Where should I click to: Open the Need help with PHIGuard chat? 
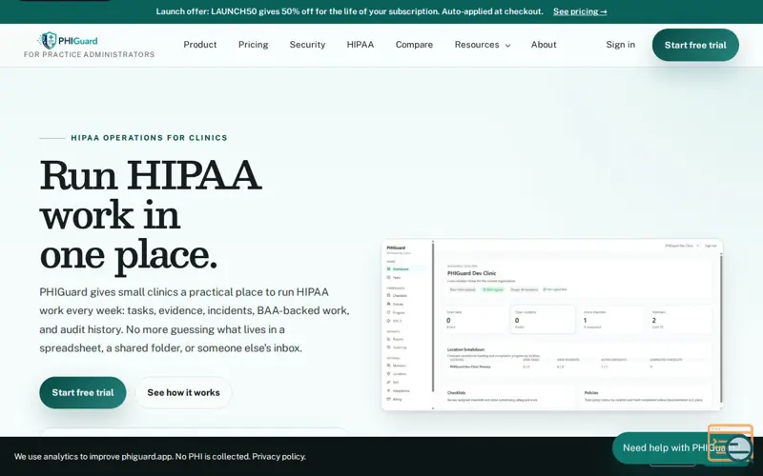681,447
